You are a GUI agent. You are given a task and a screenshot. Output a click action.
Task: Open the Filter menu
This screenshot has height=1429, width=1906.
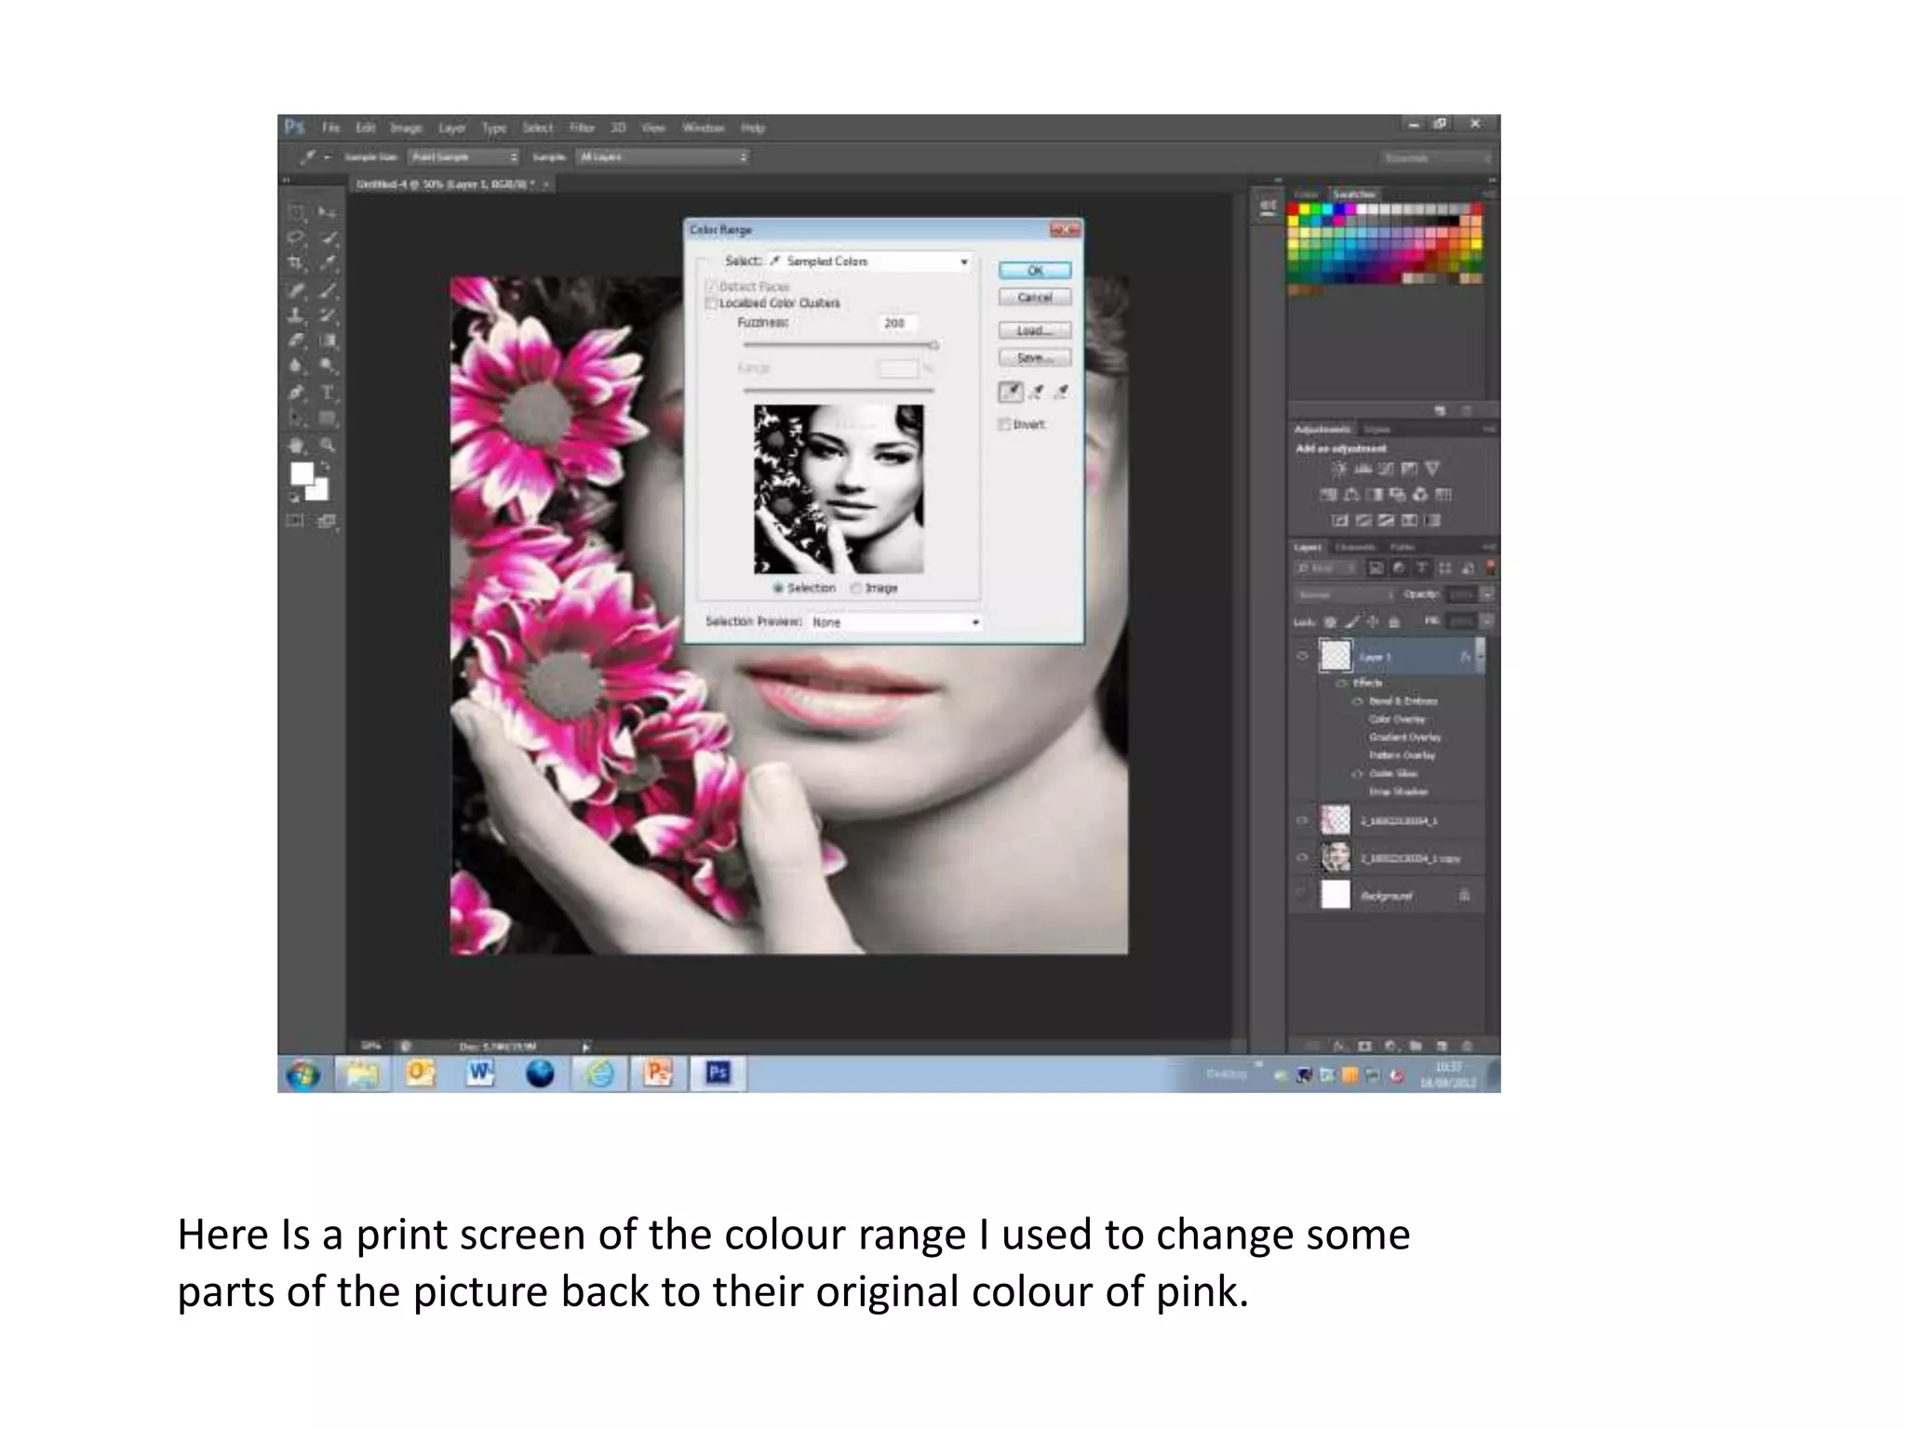coord(582,127)
